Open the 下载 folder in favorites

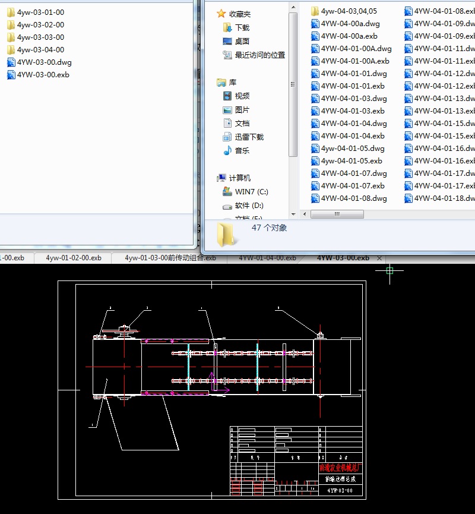pos(242,27)
